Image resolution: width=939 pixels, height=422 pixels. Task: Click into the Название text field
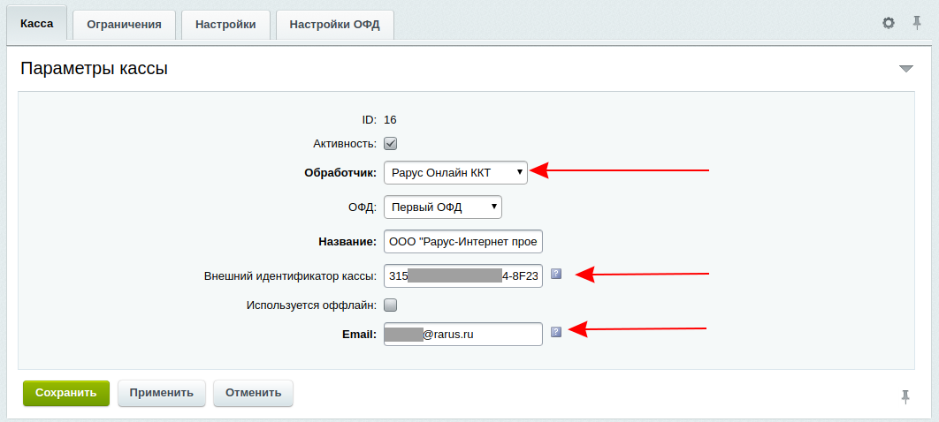click(x=463, y=241)
